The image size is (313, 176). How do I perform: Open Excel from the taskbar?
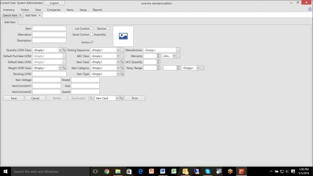(174, 171)
